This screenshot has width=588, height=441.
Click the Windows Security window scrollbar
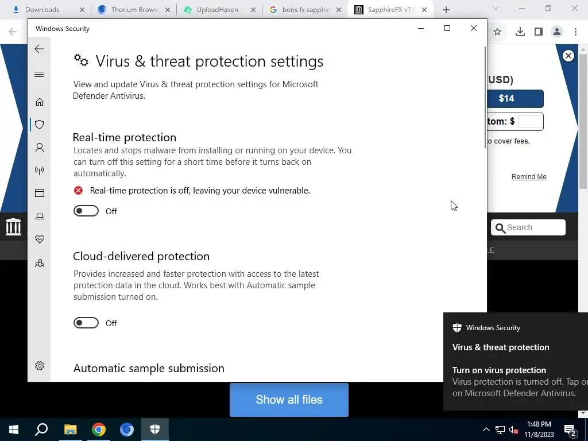(485, 98)
